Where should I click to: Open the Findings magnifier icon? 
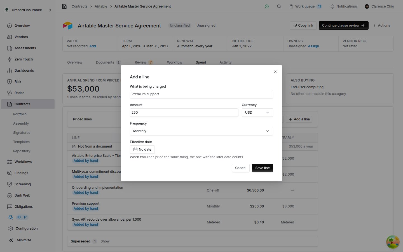(10, 173)
